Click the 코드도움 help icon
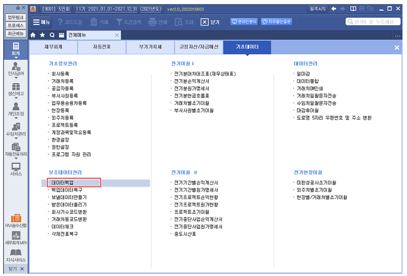Viewport: 407px width, 276px height. tap(69, 22)
